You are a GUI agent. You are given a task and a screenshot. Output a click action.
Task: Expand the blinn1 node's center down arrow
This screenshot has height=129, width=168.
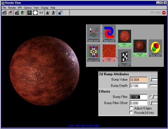point(125,46)
